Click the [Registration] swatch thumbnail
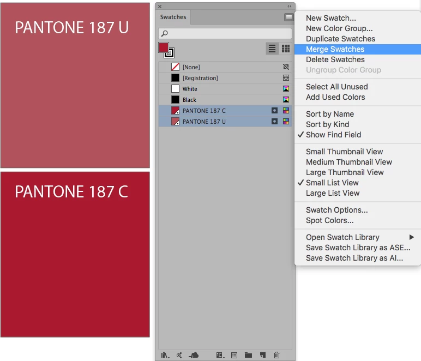421x361 pixels. [175, 78]
